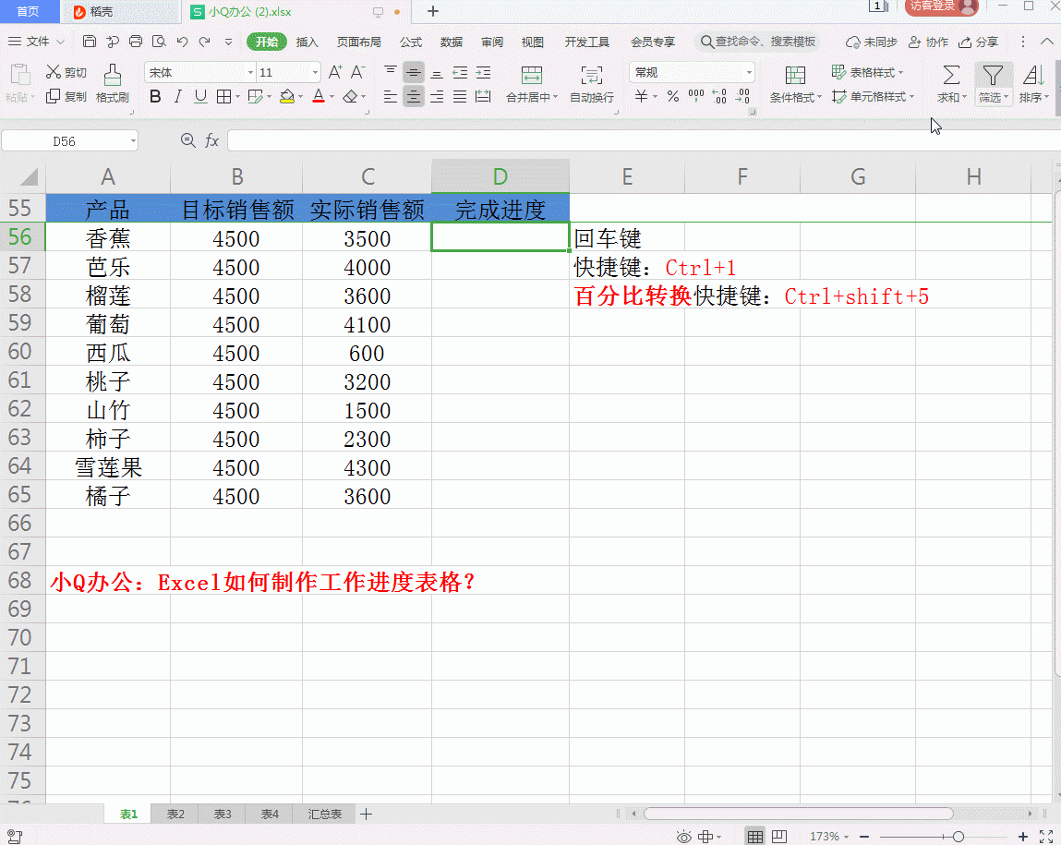Switch to sheet tab 表2
The image size is (1061, 845).
176,814
